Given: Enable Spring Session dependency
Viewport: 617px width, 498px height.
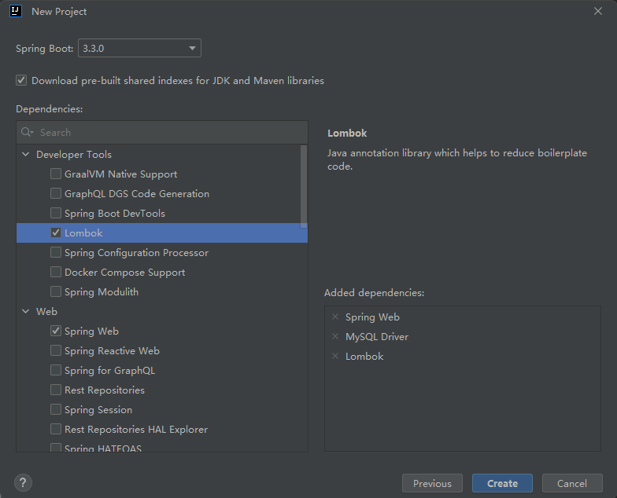Looking at the screenshot, I should tap(56, 409).
